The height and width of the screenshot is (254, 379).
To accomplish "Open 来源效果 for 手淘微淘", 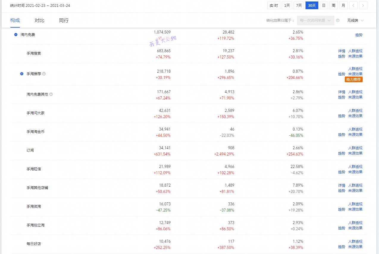I will coord(355,209).
